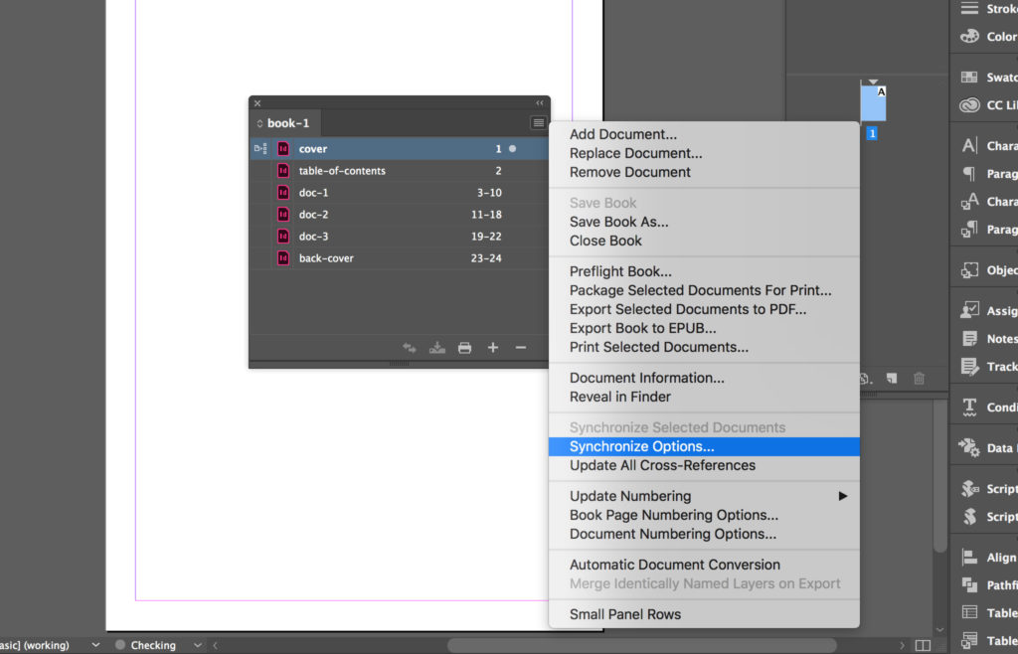This screenshot has height=654, width=1018.
Task: Expand the Update Numbering submenu arrow
Action: click(843, 496)
